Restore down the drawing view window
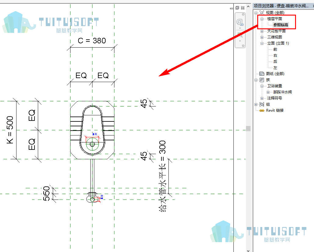The width and height of the screenshot is (314, 252). [237, 8]
